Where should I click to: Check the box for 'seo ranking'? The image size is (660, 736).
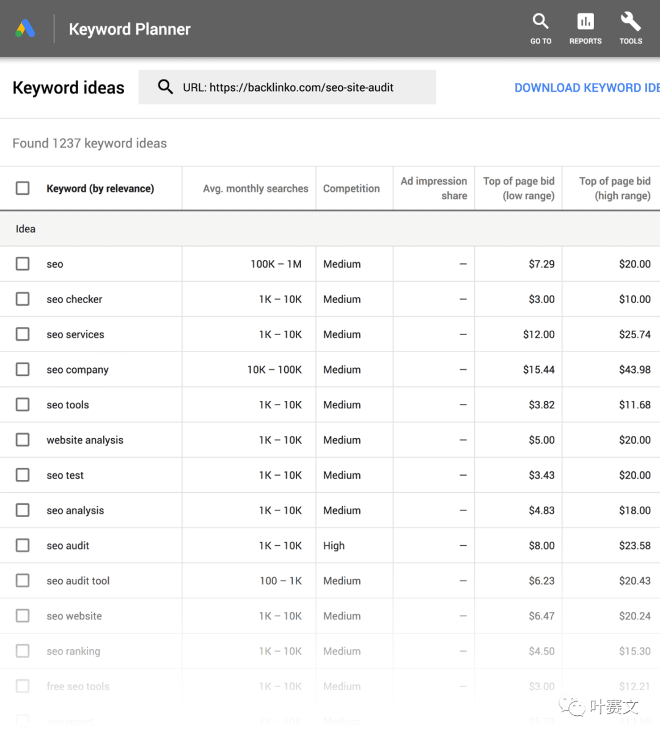pos(23,651)
